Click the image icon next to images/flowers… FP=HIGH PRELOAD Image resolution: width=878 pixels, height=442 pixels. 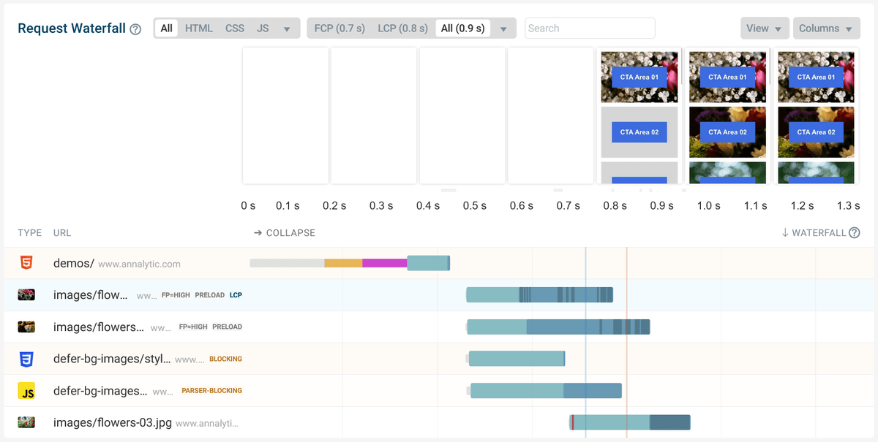tap(26, 327)
